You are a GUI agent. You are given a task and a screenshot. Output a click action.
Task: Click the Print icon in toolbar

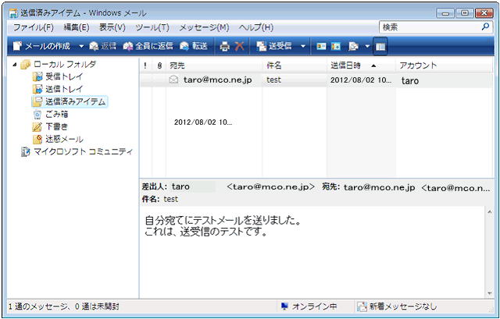(x=224, y=47)
